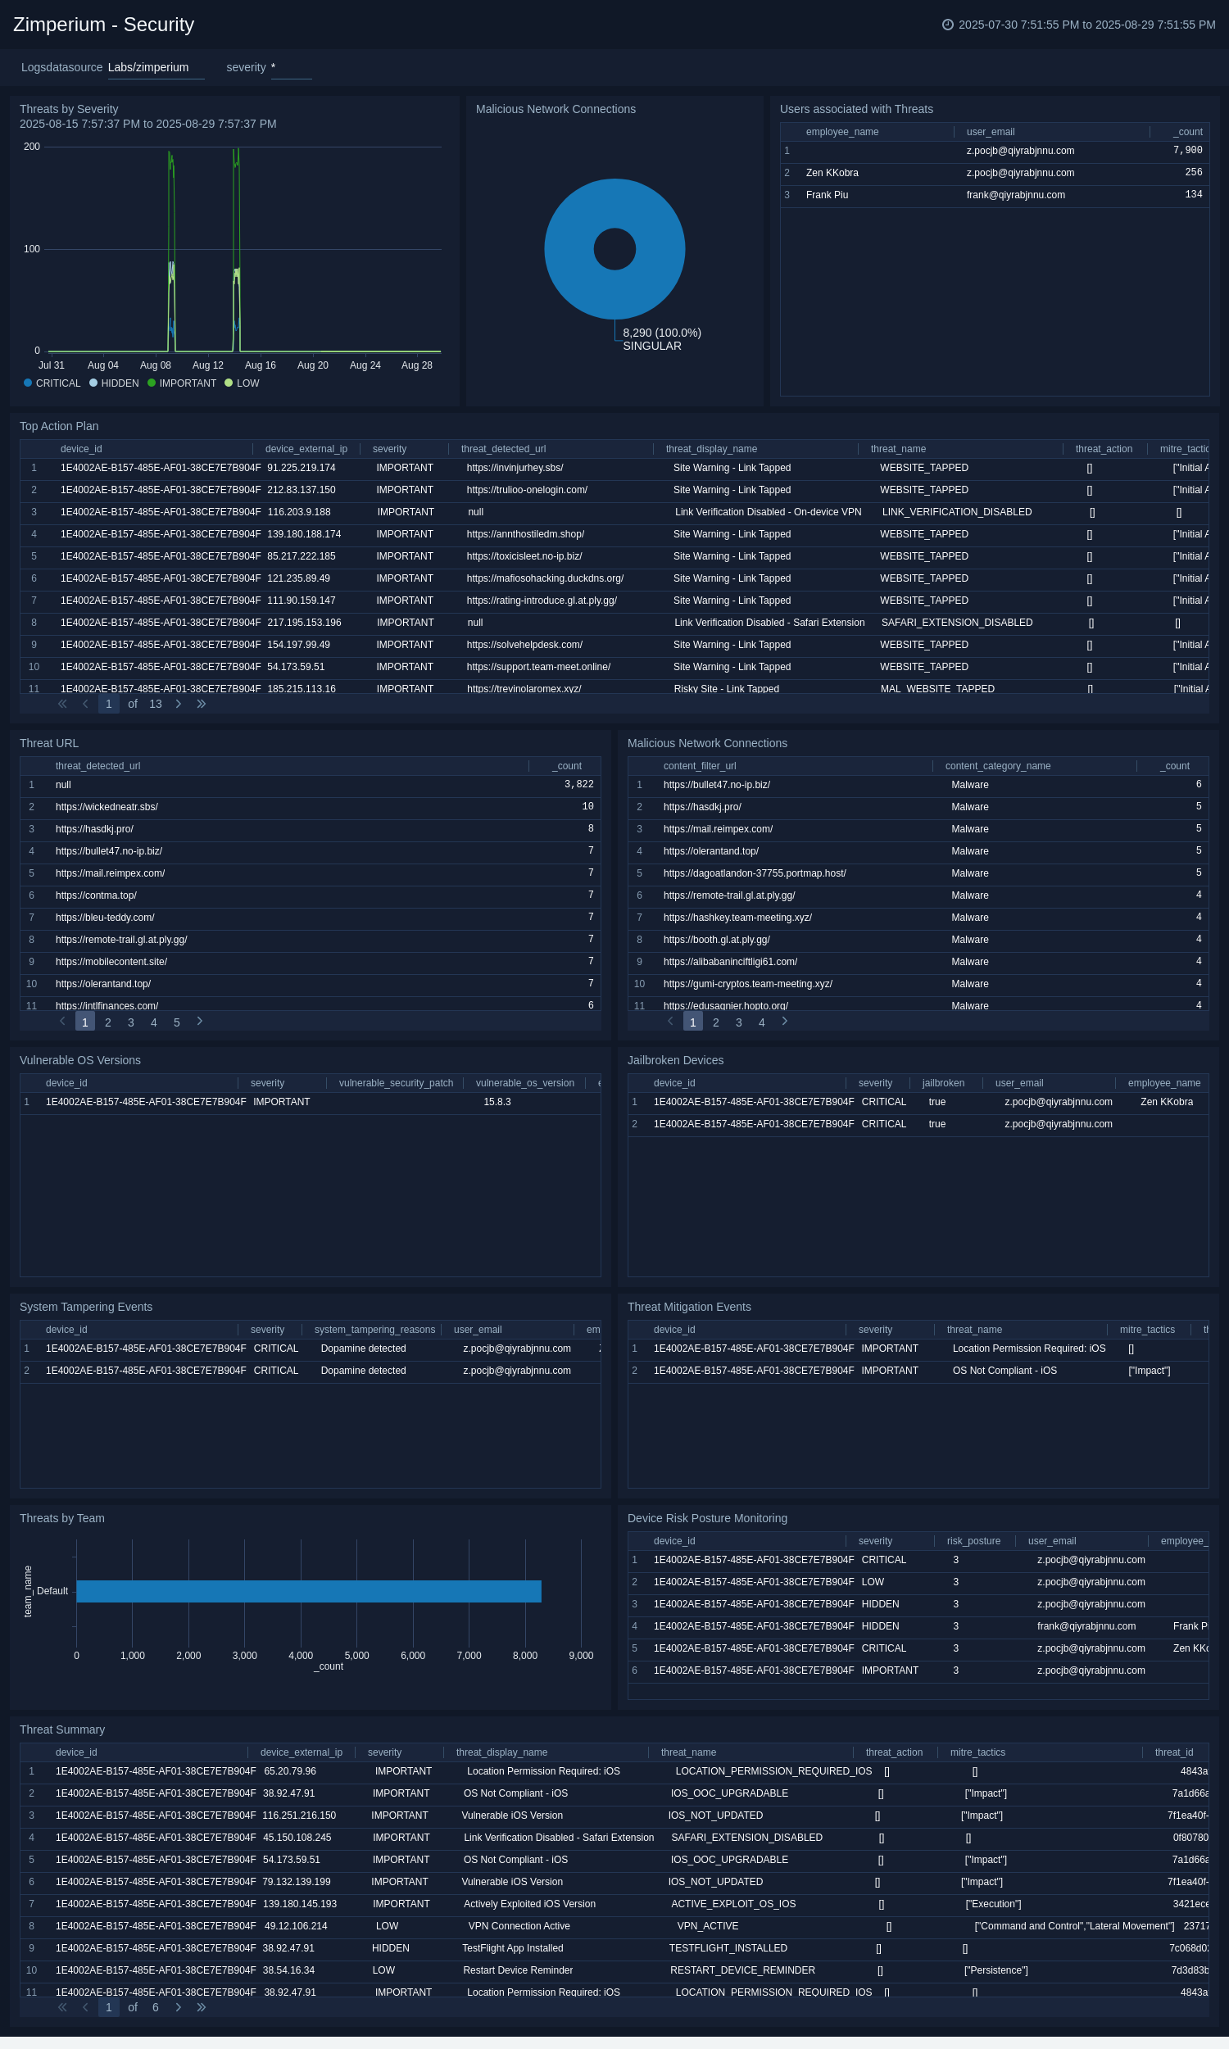Sort System Tampering Events by system_tampering_reasons

(374, 1330)
